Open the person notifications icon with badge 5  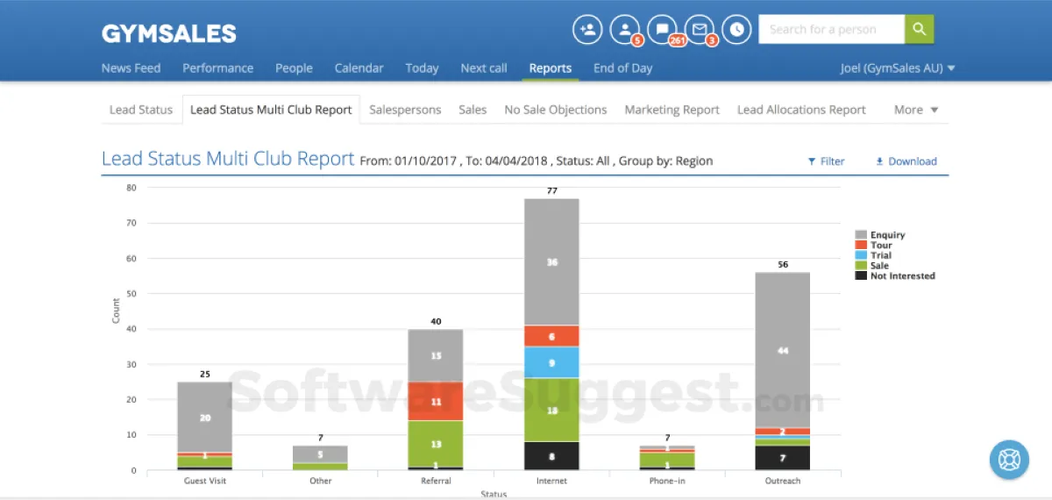coord(625,29)
